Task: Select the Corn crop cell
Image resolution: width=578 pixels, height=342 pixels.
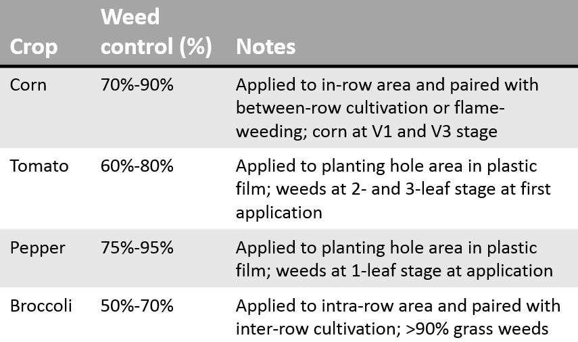Action: coord(28,85)
